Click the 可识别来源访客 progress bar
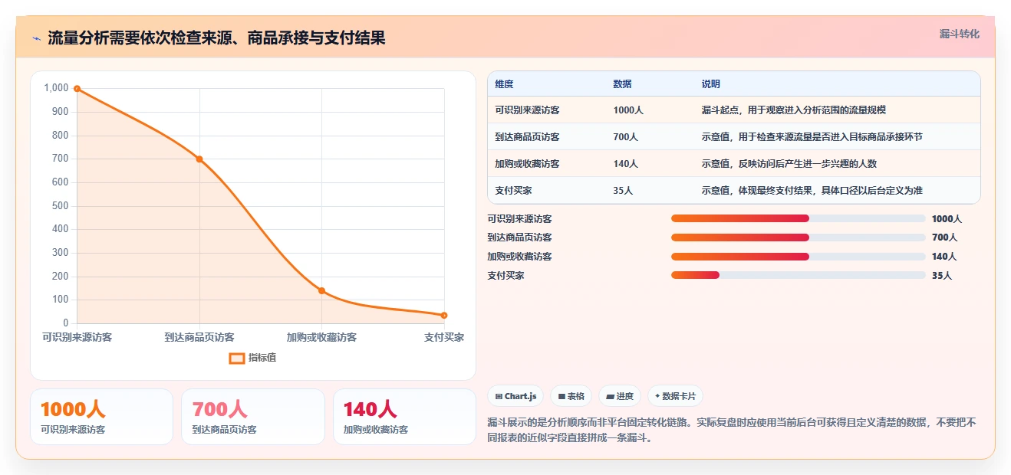Image resolution: width=1011 pixels, height=475 pixels. click(x=799, y=218)
